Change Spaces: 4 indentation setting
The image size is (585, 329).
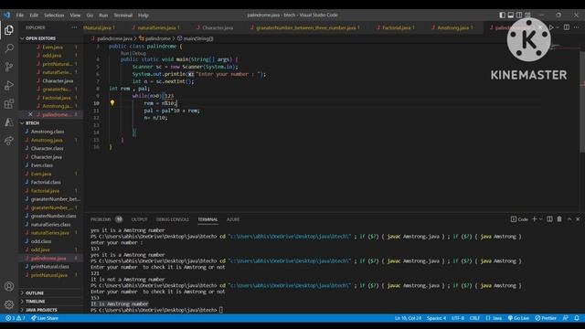click(437, 318)
